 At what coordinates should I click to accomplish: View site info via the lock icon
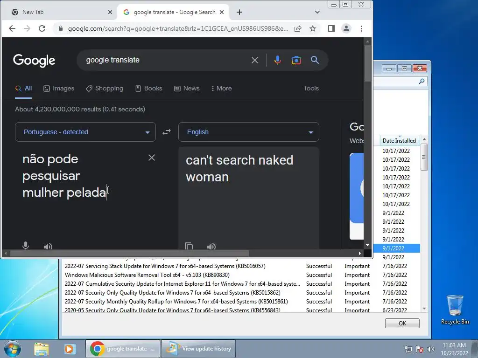point(61,28)
